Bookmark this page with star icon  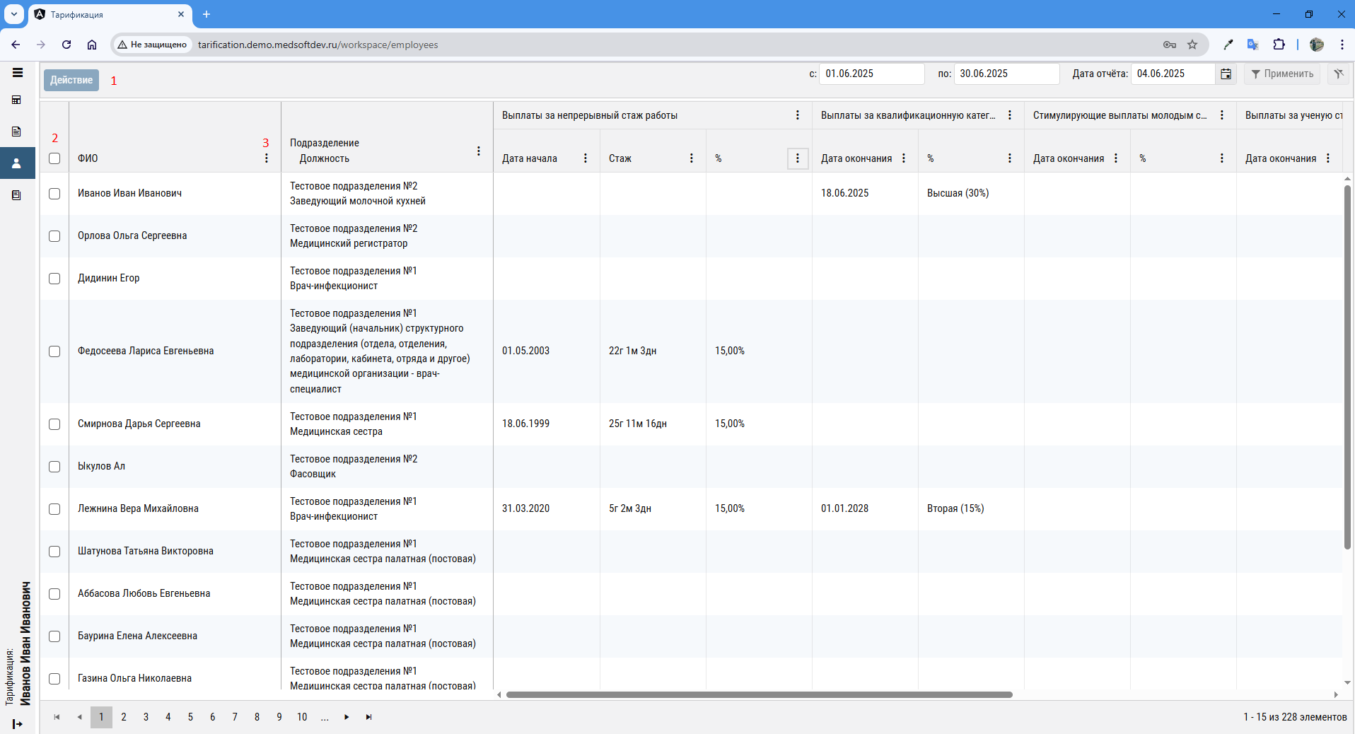pos(1192,45)
